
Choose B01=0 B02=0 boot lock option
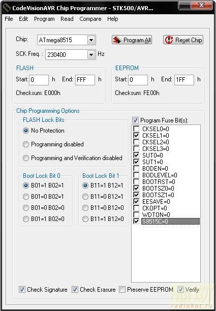coord(26,208)
